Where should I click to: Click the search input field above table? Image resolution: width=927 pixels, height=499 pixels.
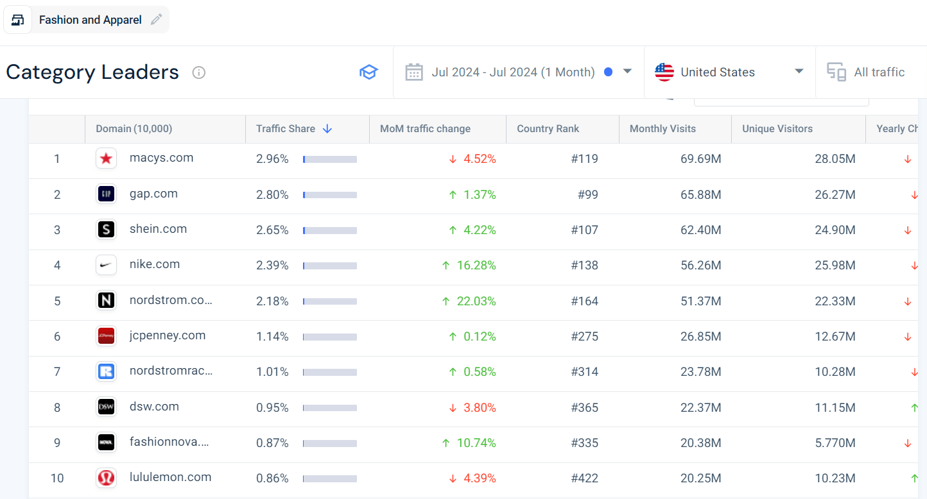pyautogui.click(x=781, y=100)
